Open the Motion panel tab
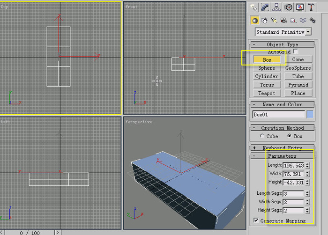Screen dimensions: 328x235 pos(288,7)
